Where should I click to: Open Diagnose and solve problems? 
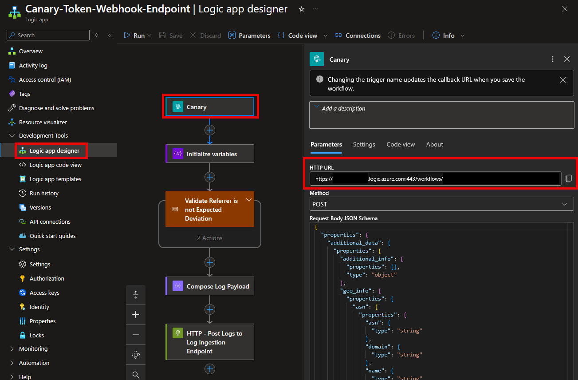pos(56,108)
